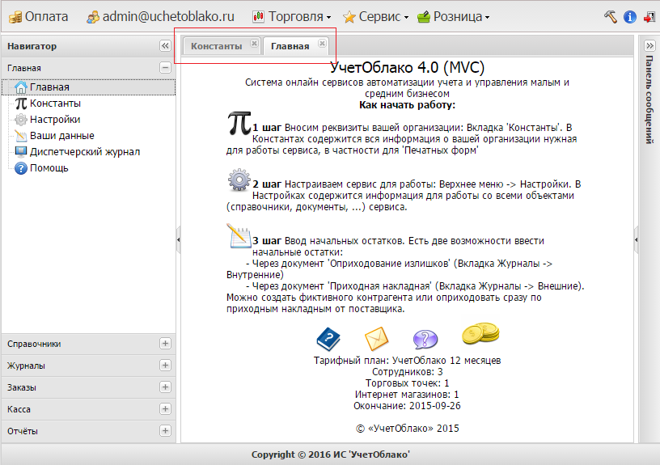Image resolution: width=660 pixels, height=465 pixels.
Task: Click the pi icon next to Константы
Action: [21, 104]
